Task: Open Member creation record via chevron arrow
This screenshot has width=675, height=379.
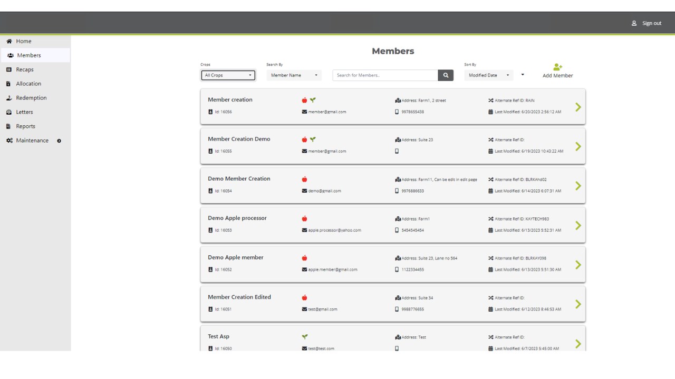Action: pyautogui.click(x=578, y=107)
